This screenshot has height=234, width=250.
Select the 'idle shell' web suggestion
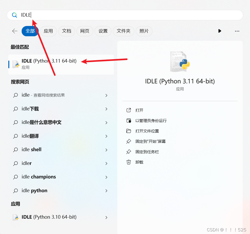tap(61, 150)
